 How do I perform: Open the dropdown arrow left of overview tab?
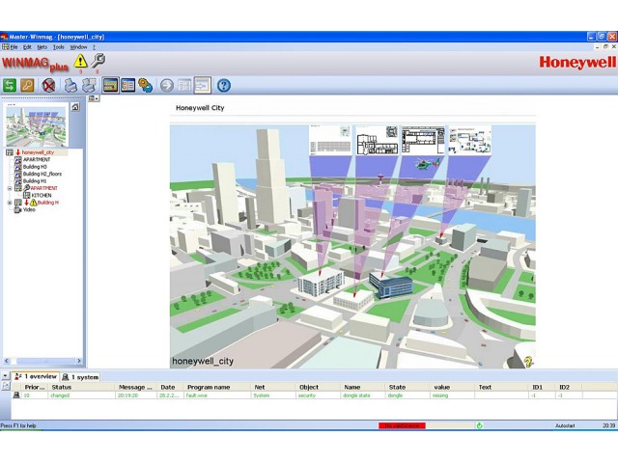click(5, 376)
